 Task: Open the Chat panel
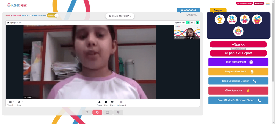coord(106,103)
